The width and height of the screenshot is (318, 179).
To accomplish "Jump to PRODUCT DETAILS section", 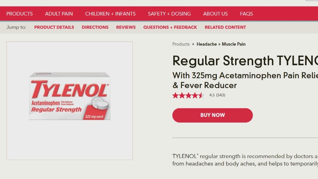I will point(54,27).
